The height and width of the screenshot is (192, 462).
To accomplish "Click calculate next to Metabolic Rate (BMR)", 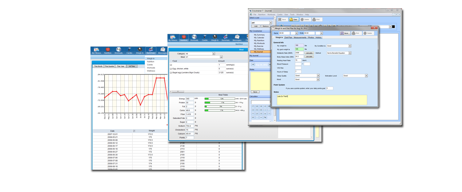I will 309,53.
